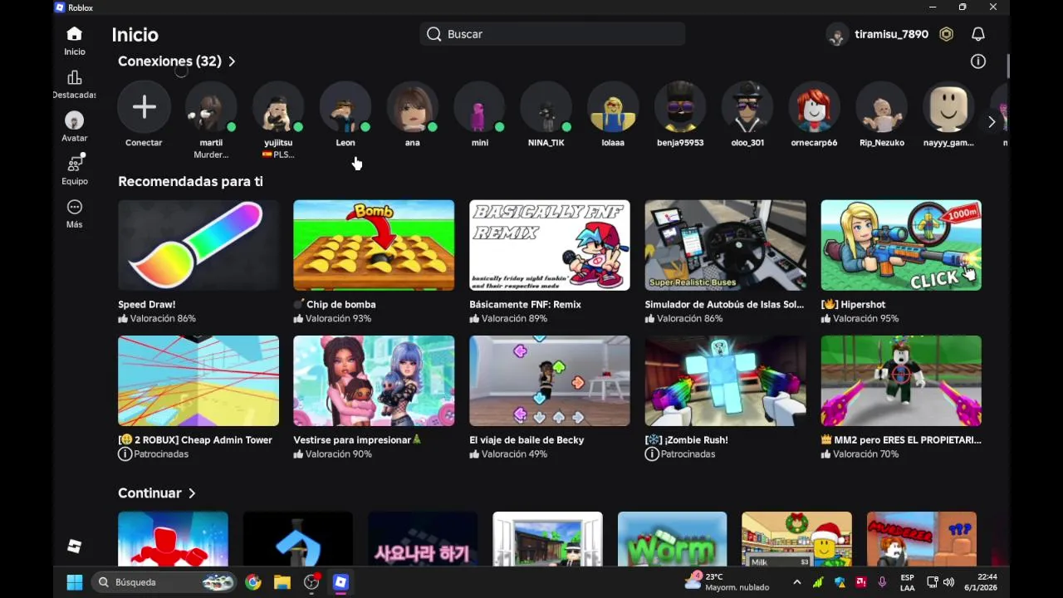The height and width of the screenshot is (598, 1063).
Task: Open the Speed Draw! game thumbnail
Action: 198,245
